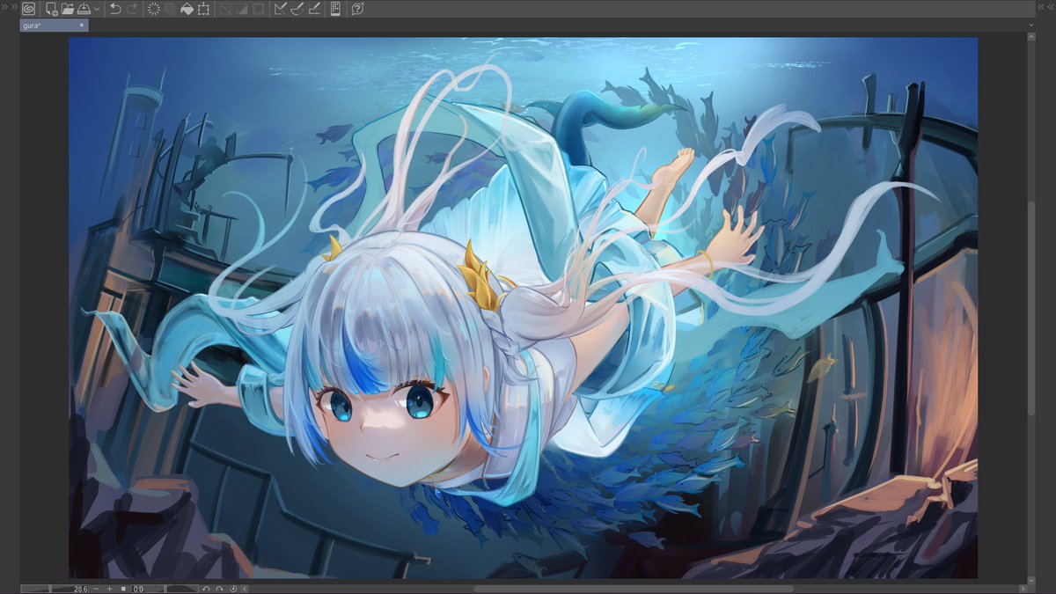Open the canvas tab list chevron
This screenshot has width=1056, height=594.
pos(1030,26)
